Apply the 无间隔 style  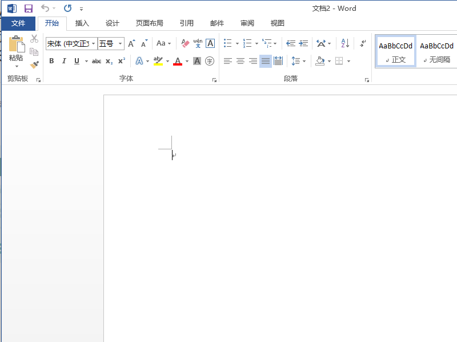[436, 51]
